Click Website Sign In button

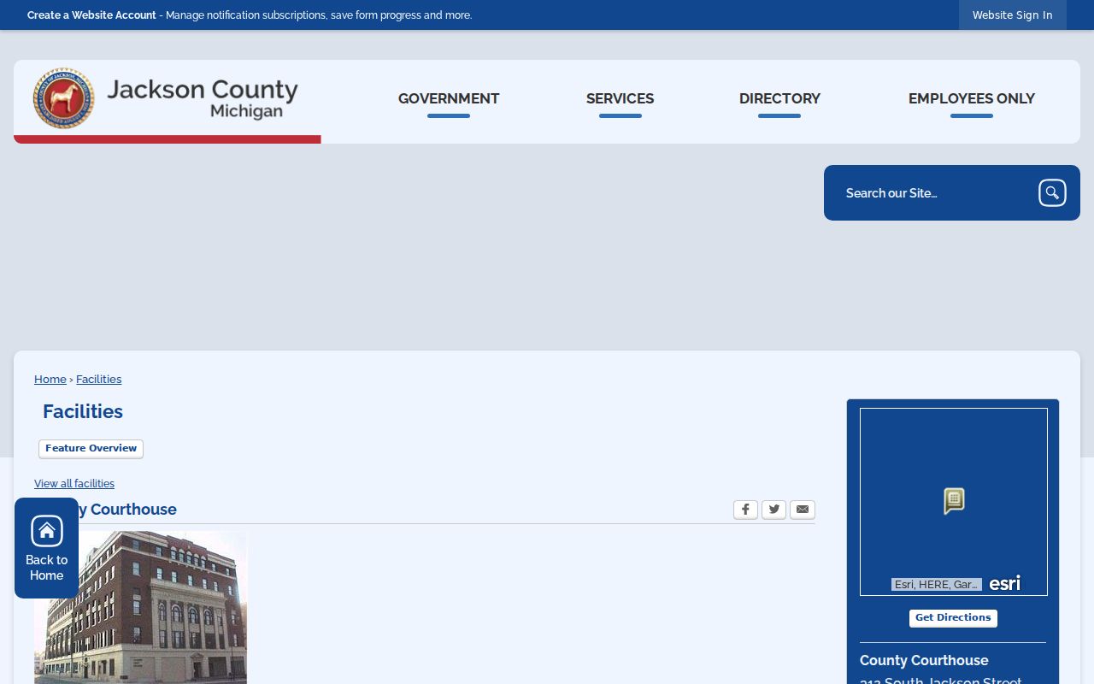pyautogui.click(x=1013, y=15)
